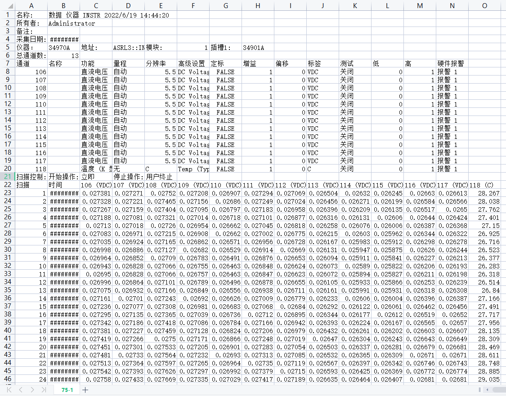Image resolution: width=506 pixels, height=396 pixels.
Task: Select column F header
Action: 193,5
